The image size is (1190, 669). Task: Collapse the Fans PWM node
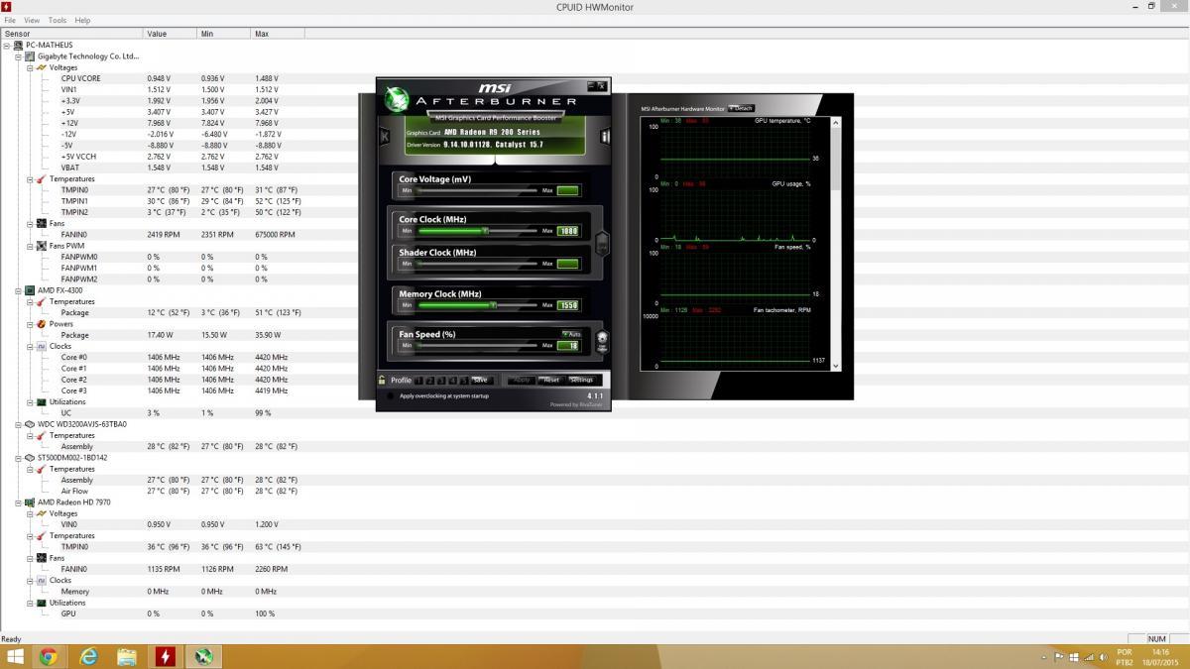pyautogui.click(x=30, y=246)
